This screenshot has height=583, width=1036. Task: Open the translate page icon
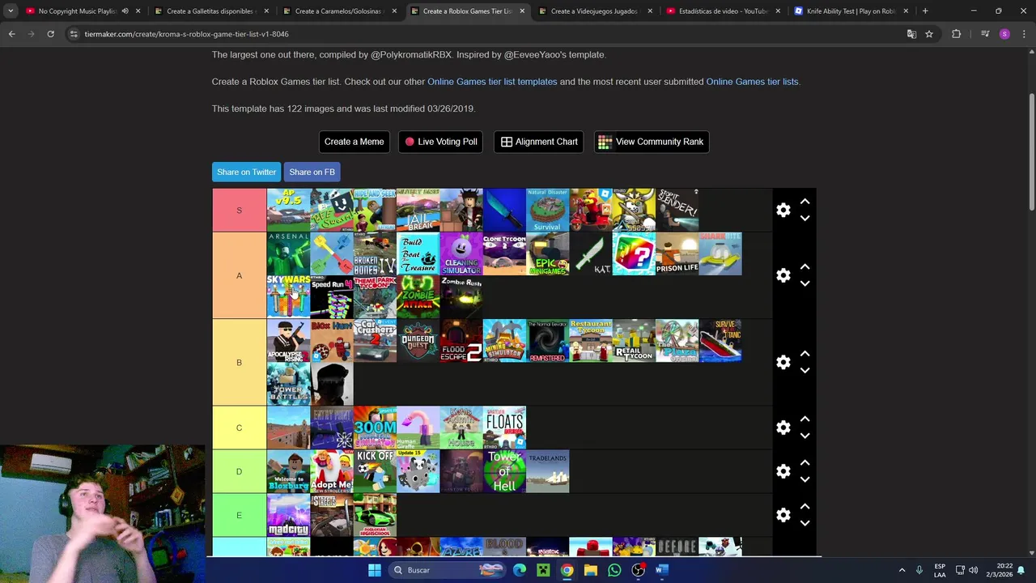[911, 34]
